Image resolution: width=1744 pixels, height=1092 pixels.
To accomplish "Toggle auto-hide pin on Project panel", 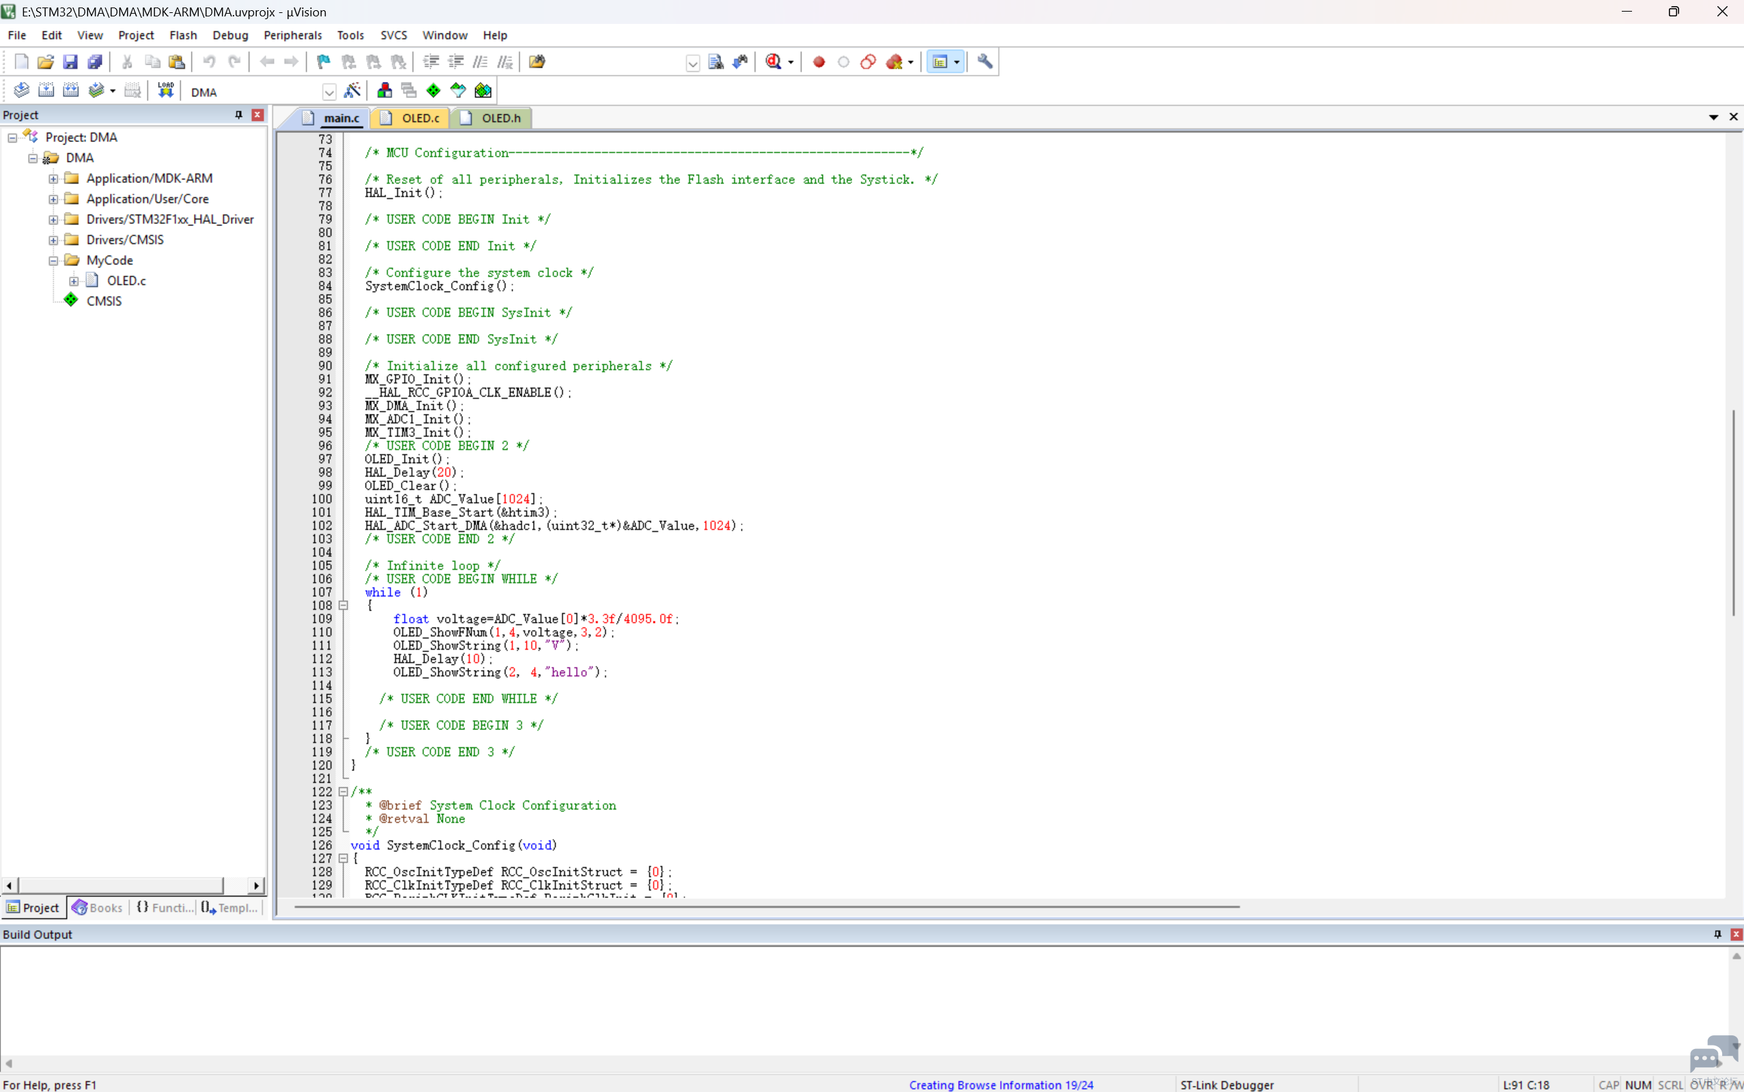I will tap(238, 115).
